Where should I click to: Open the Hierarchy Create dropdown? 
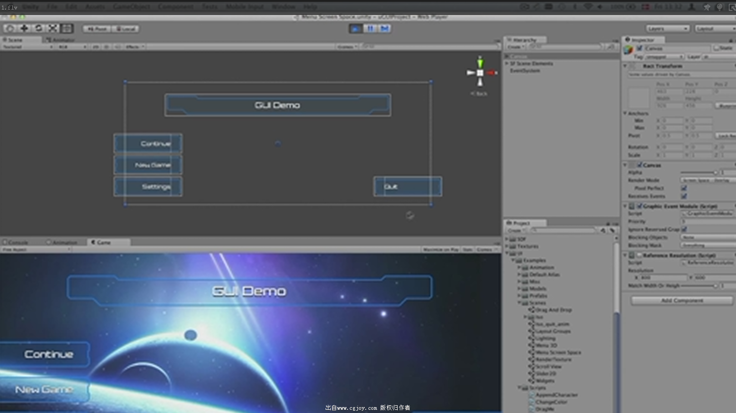(x=515, y=47)
